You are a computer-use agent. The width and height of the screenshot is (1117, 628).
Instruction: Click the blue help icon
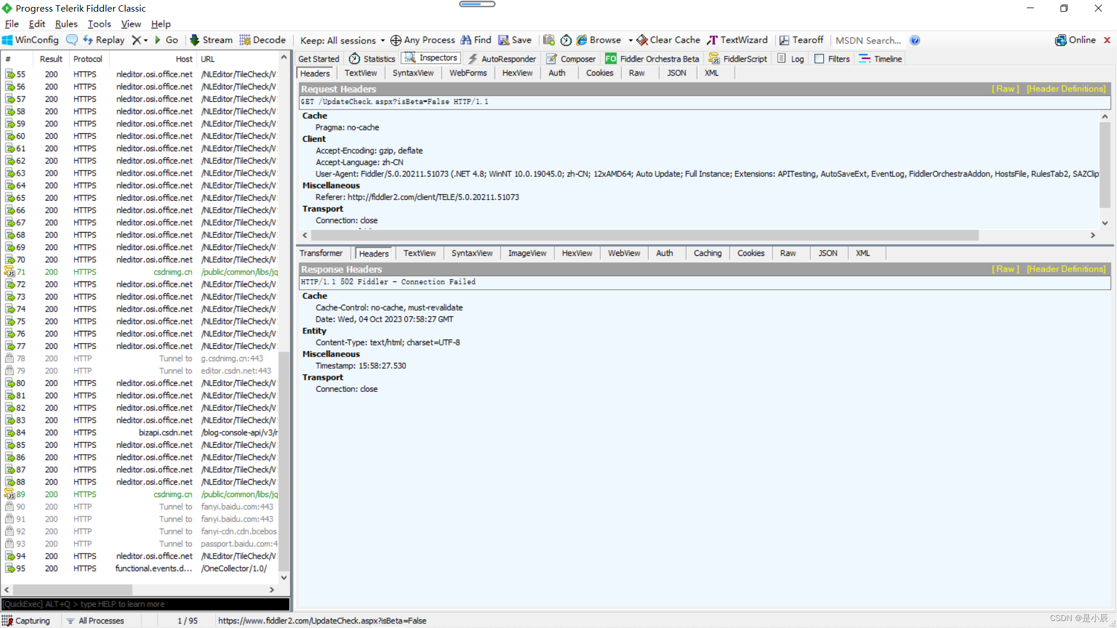tap(915, 40)
